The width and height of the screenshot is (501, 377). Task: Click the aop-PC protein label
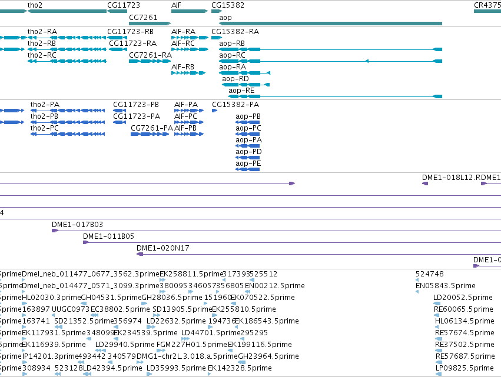click(248, 128)
